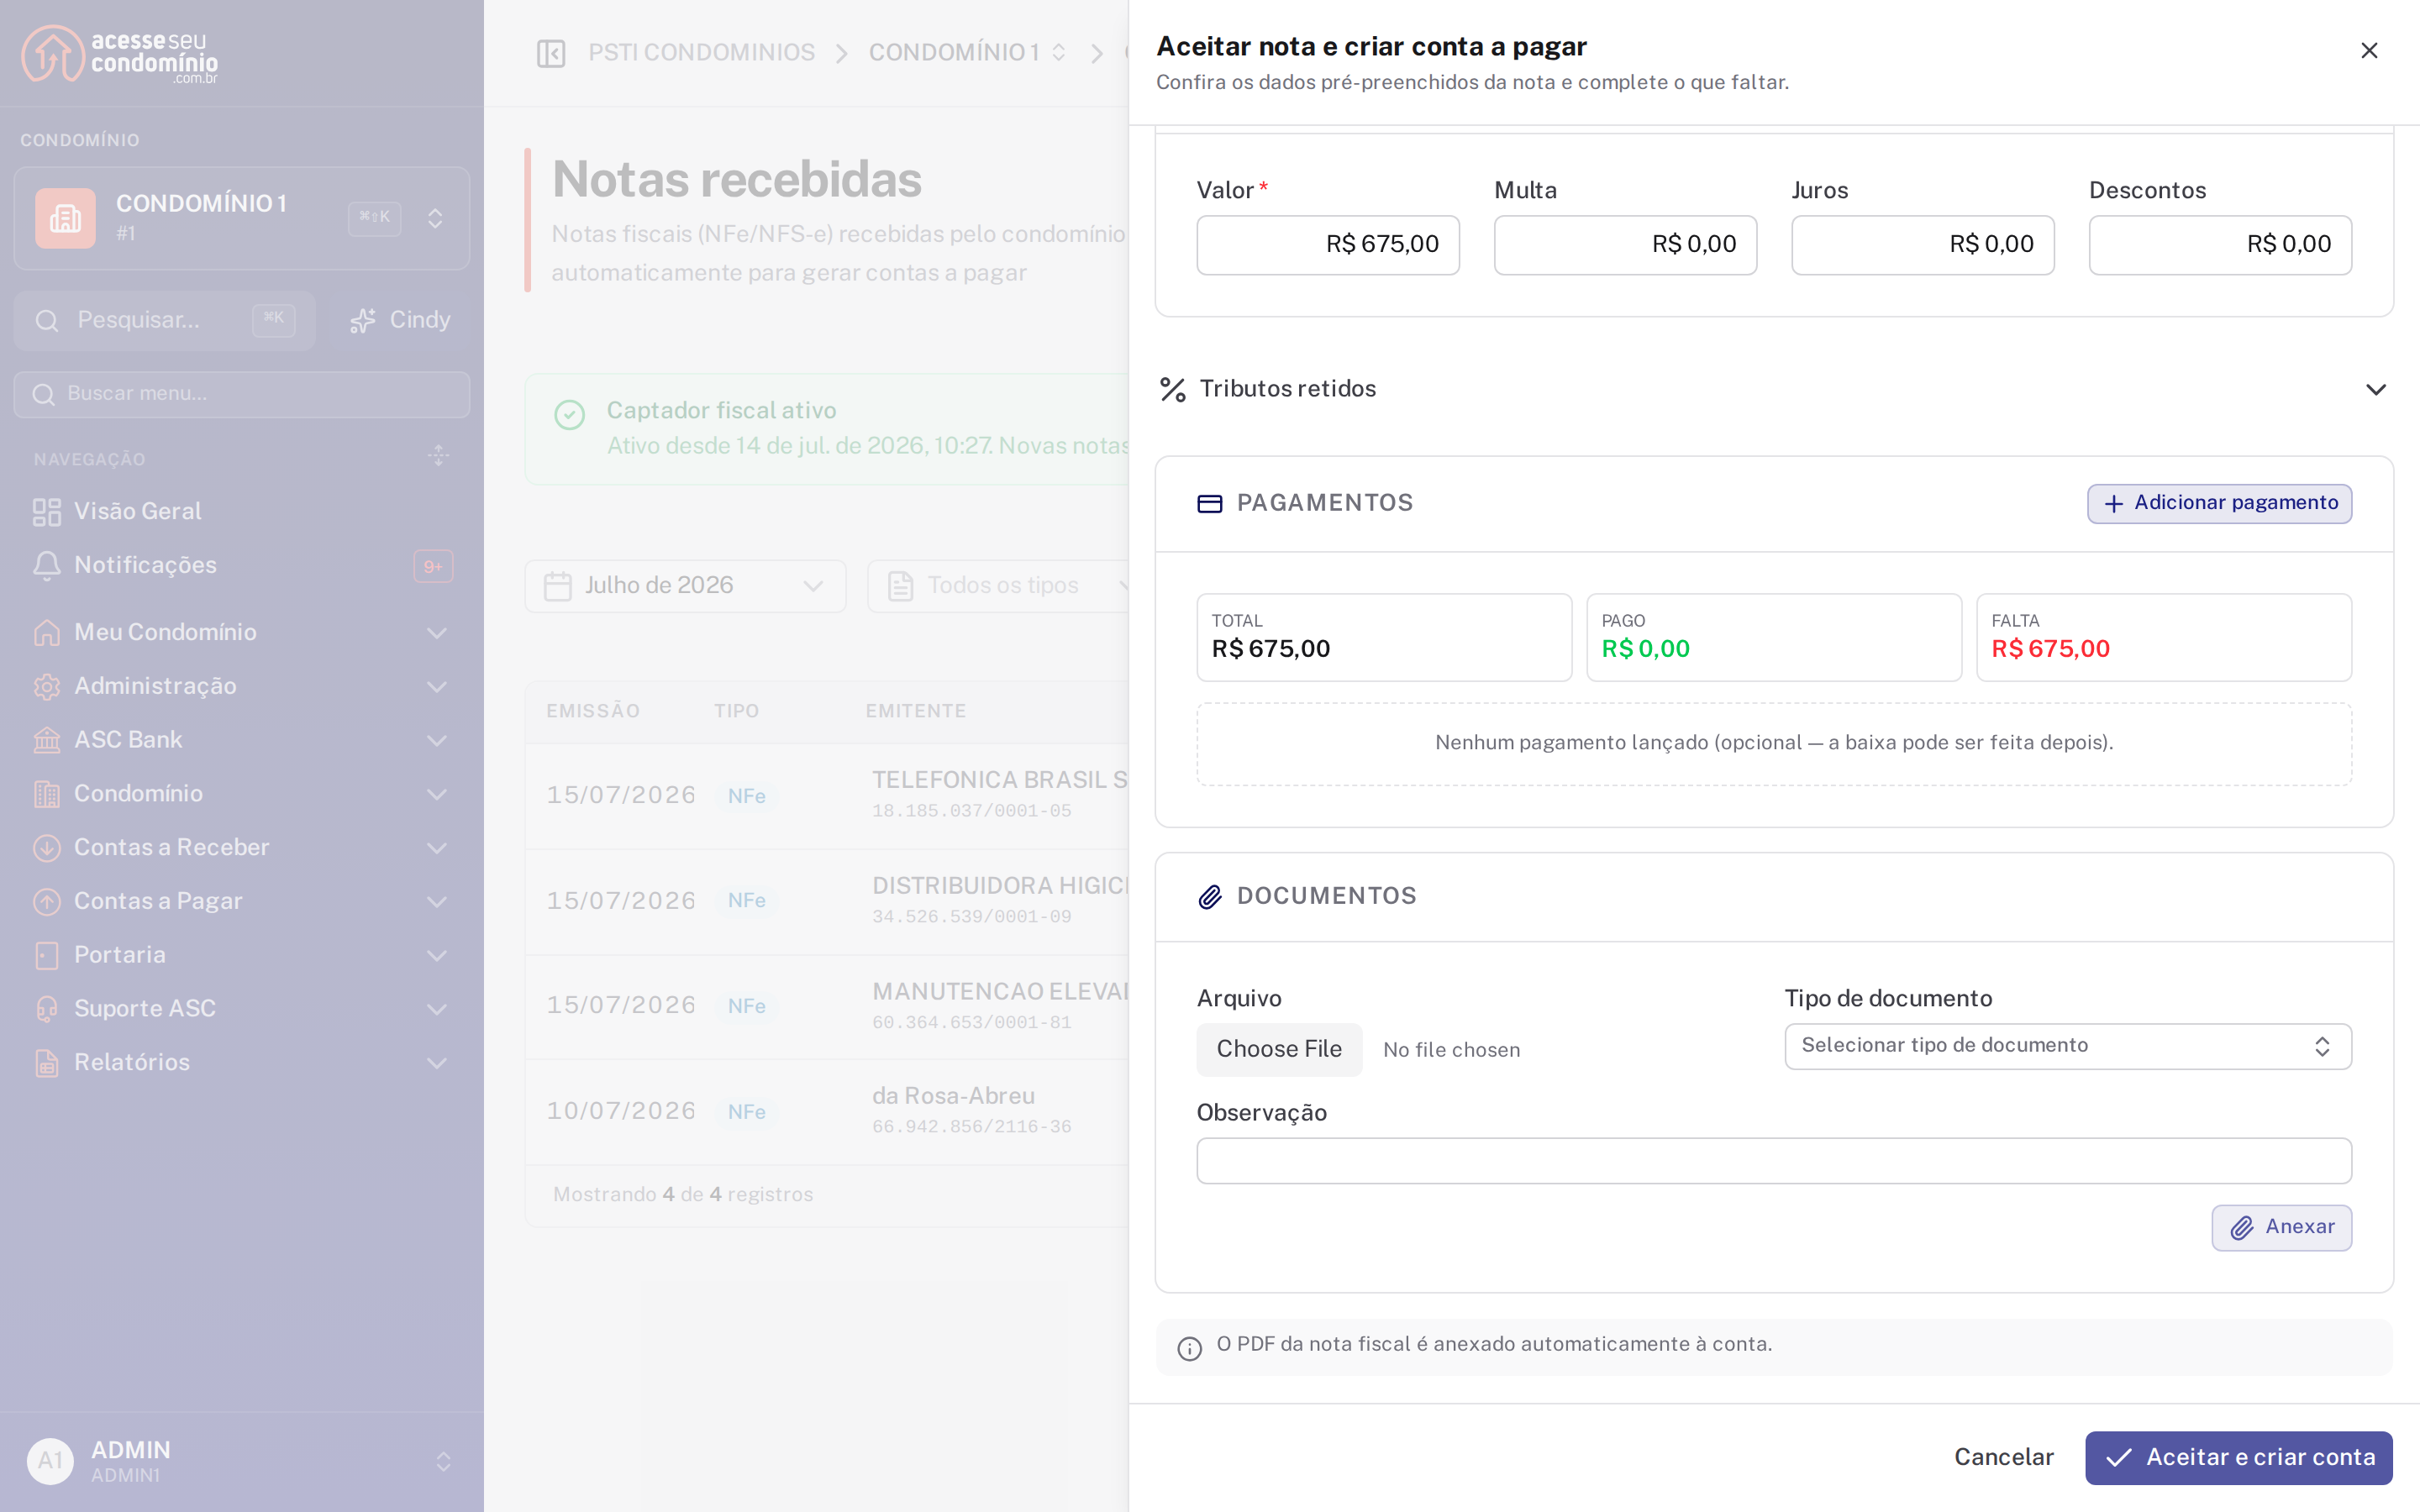
Task: Expand the Tributos retidos section chevron
Action: (2376, 389)
